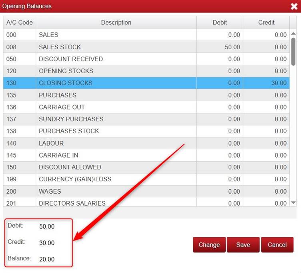This screenshot has height=273, width=301.
Task: Click account code 137
Action: 11,119
